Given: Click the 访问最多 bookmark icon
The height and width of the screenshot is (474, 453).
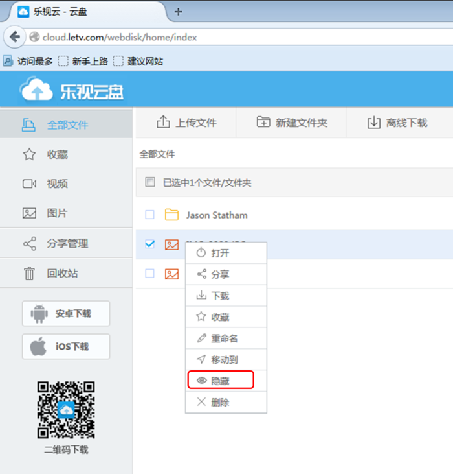Looking at the screenshot, I should click(8, 61).
